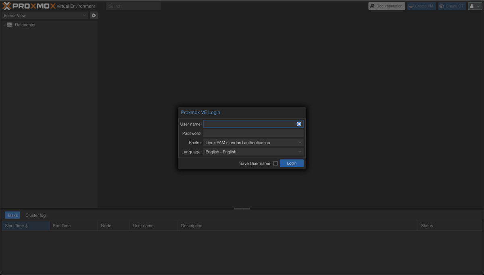Click the User name column header

(x=154, y=225)
